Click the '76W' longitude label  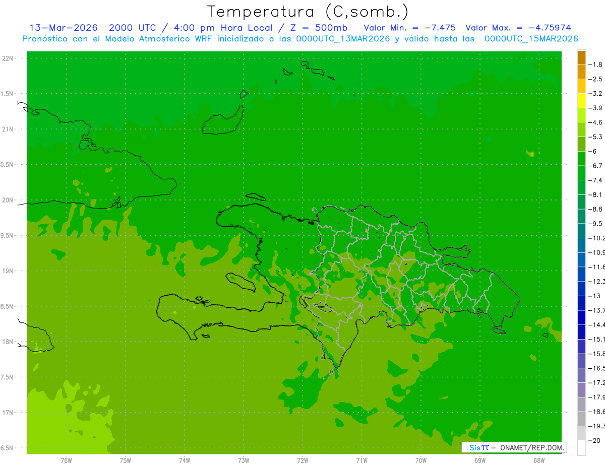click(66, 460)
